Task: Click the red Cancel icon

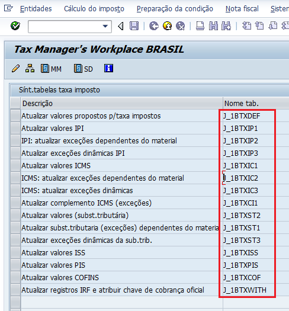Action: pos(180,26)
